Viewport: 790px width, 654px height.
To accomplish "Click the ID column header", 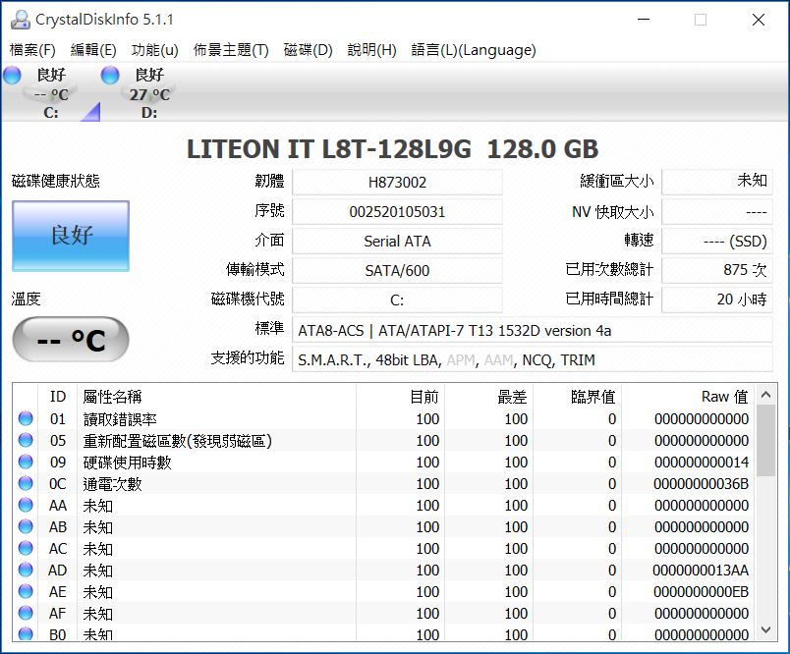I will pyautogui.click(x=57, y=396).
